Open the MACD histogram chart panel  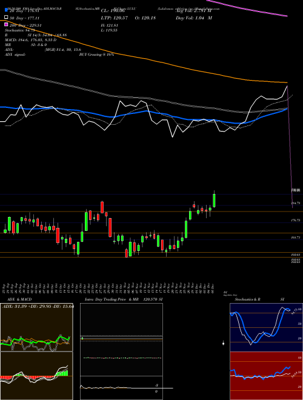coord(36,376)
